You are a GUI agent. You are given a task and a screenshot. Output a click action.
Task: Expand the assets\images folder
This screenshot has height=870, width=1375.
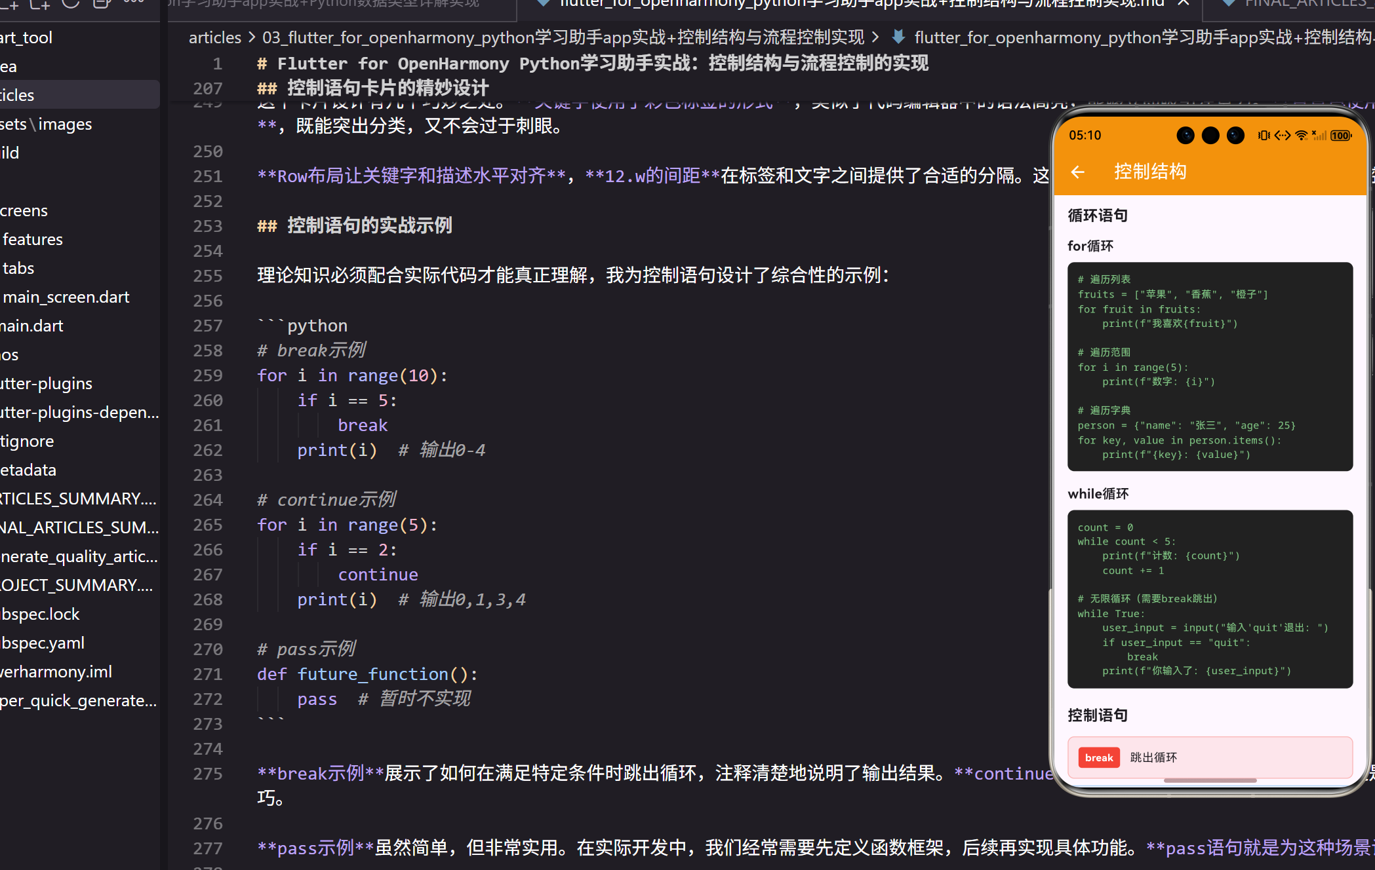point(46,124)
